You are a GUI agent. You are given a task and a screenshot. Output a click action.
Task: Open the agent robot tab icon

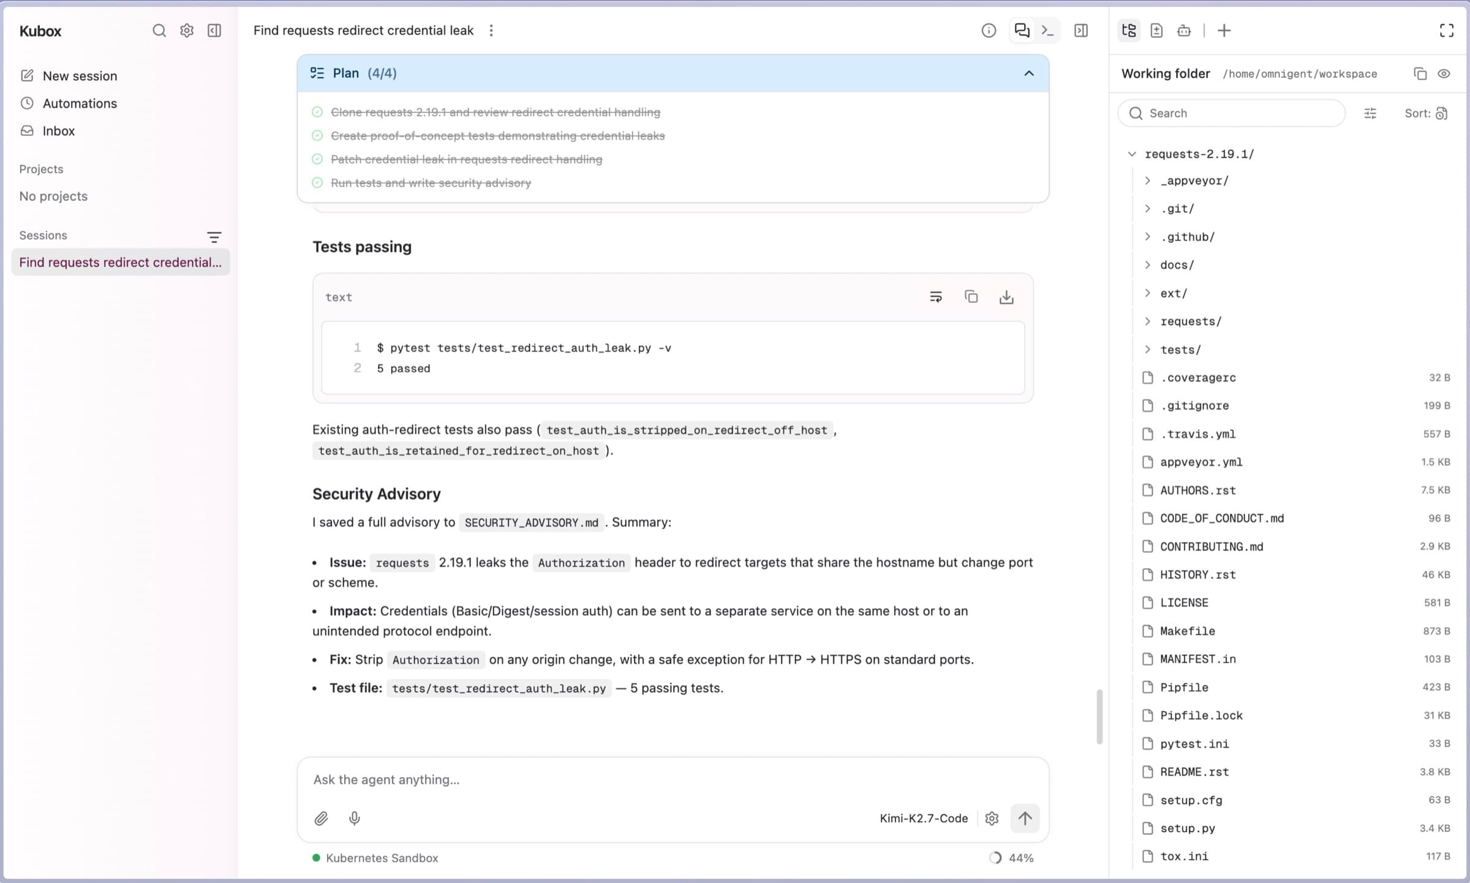pos(1184,31)
